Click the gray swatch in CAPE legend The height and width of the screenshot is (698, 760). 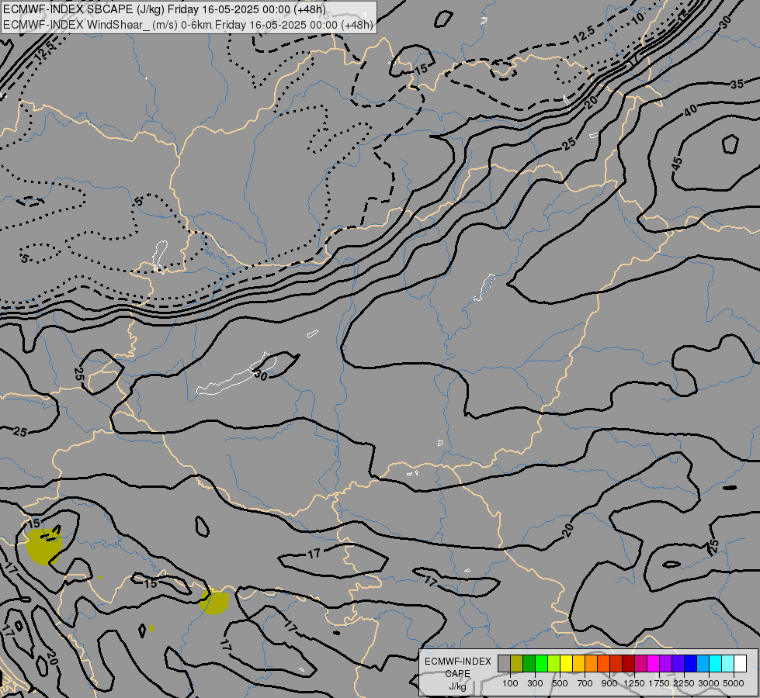coord(504,664)
